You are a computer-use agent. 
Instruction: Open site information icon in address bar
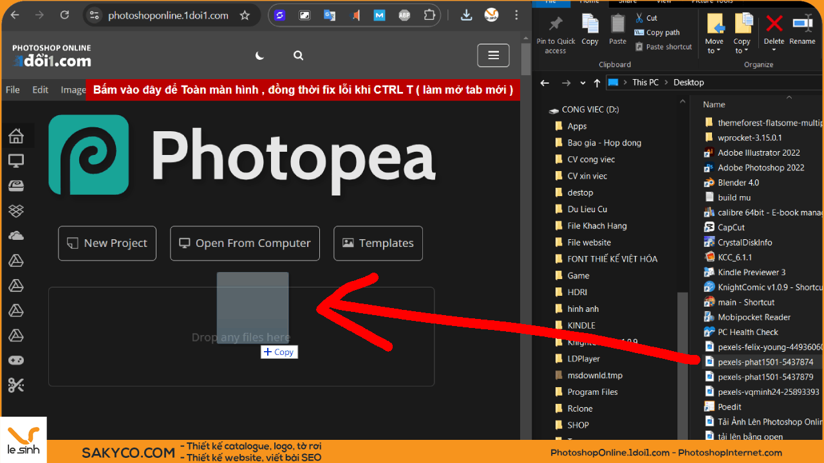(x=94, y=15)
